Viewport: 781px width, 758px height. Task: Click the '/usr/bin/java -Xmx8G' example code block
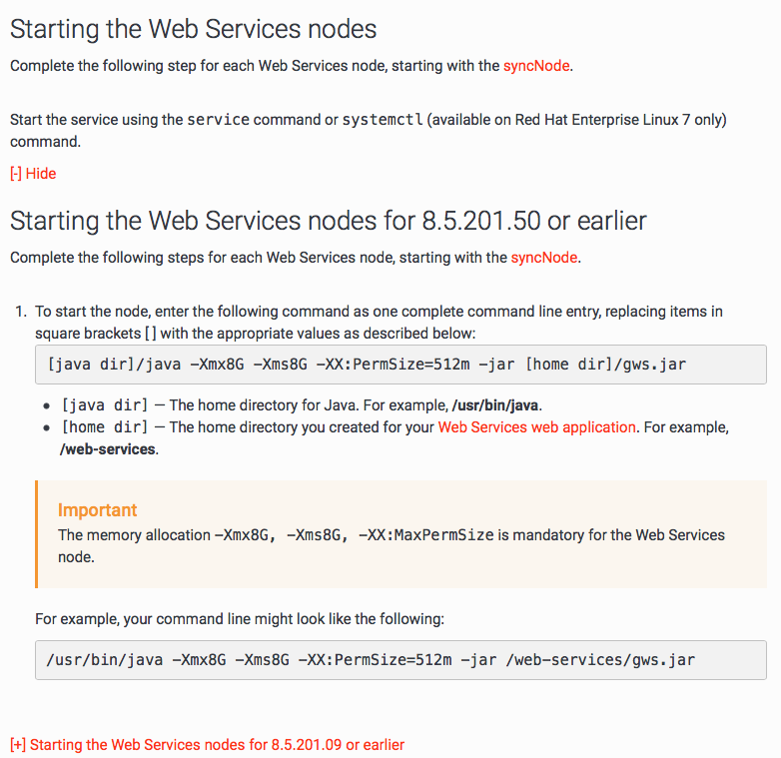click(371, 659)
